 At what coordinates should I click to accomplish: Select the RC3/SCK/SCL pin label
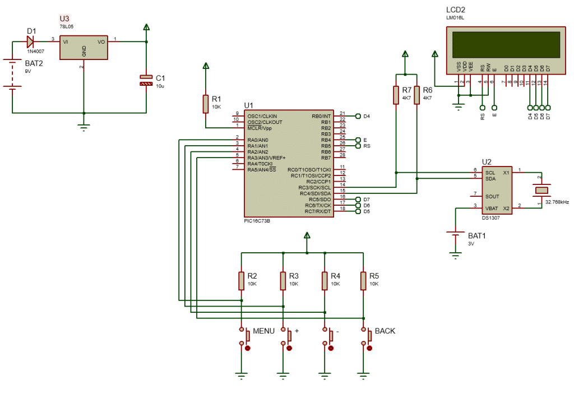[x=314, y=187]
